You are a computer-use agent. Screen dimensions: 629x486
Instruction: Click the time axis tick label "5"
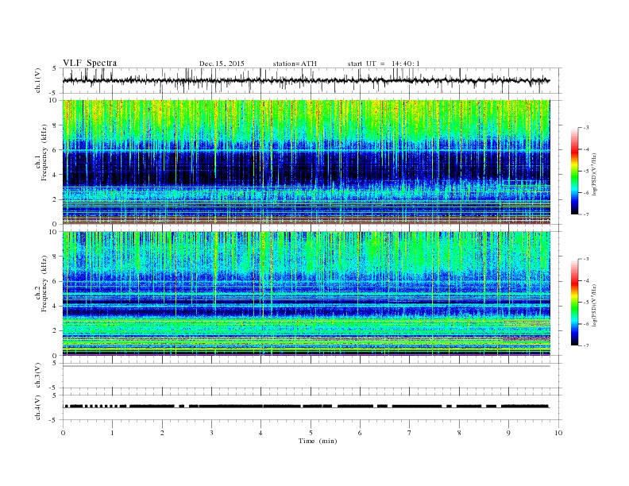pyautogui.click(x=311, y=433)
